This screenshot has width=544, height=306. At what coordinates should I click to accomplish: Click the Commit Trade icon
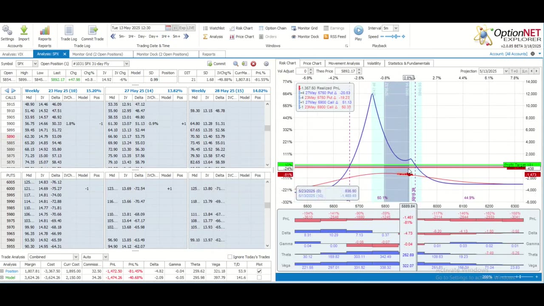[92, 31]
